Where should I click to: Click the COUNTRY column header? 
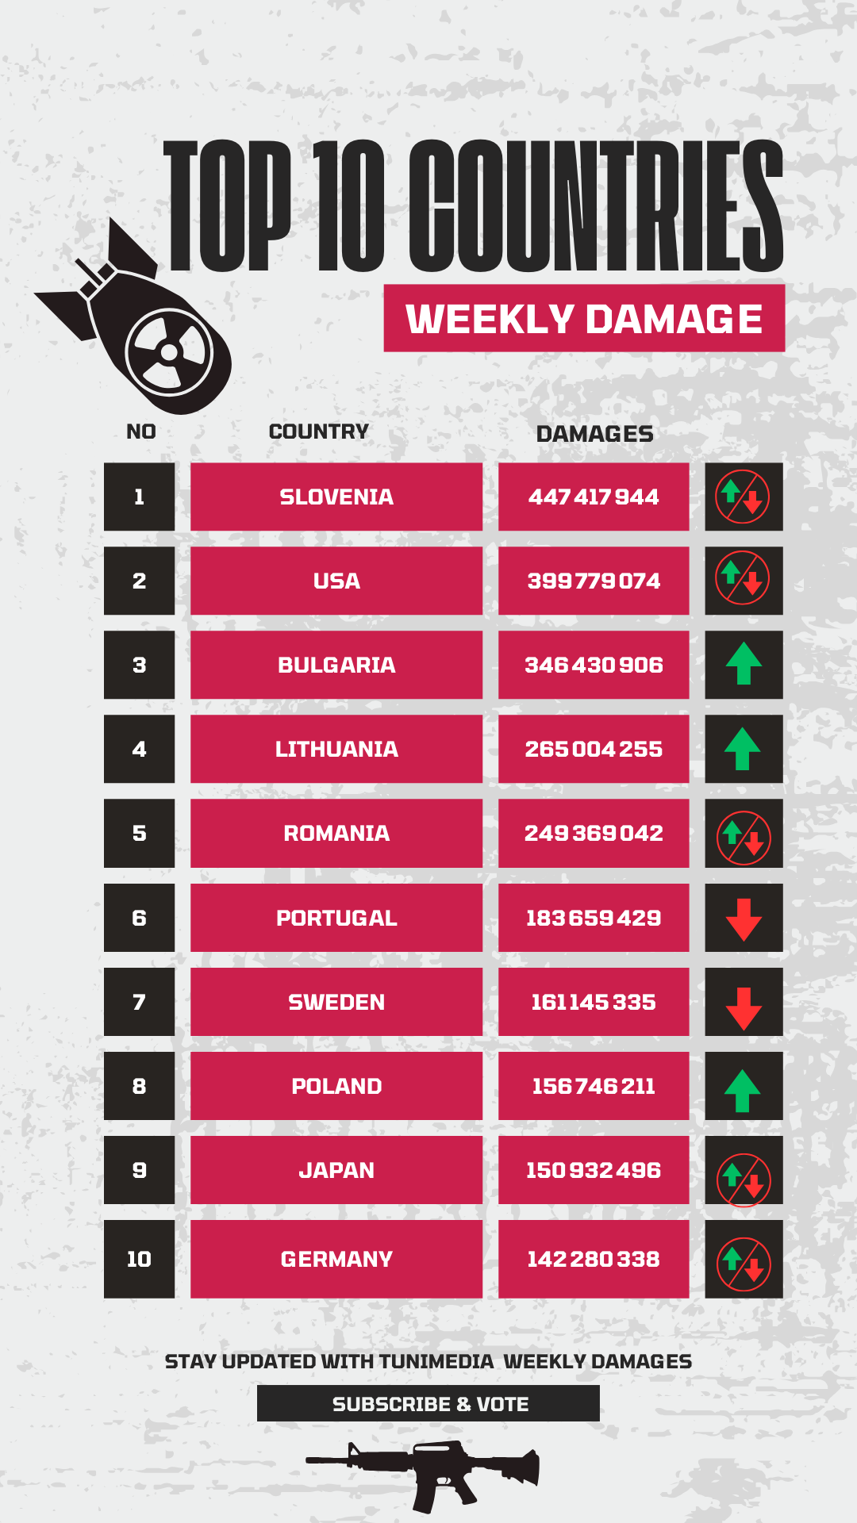(x=319, y=432)
